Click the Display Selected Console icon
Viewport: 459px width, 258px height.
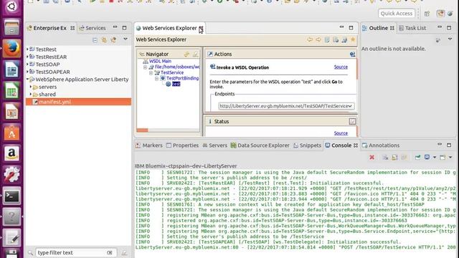pos(427,158)
